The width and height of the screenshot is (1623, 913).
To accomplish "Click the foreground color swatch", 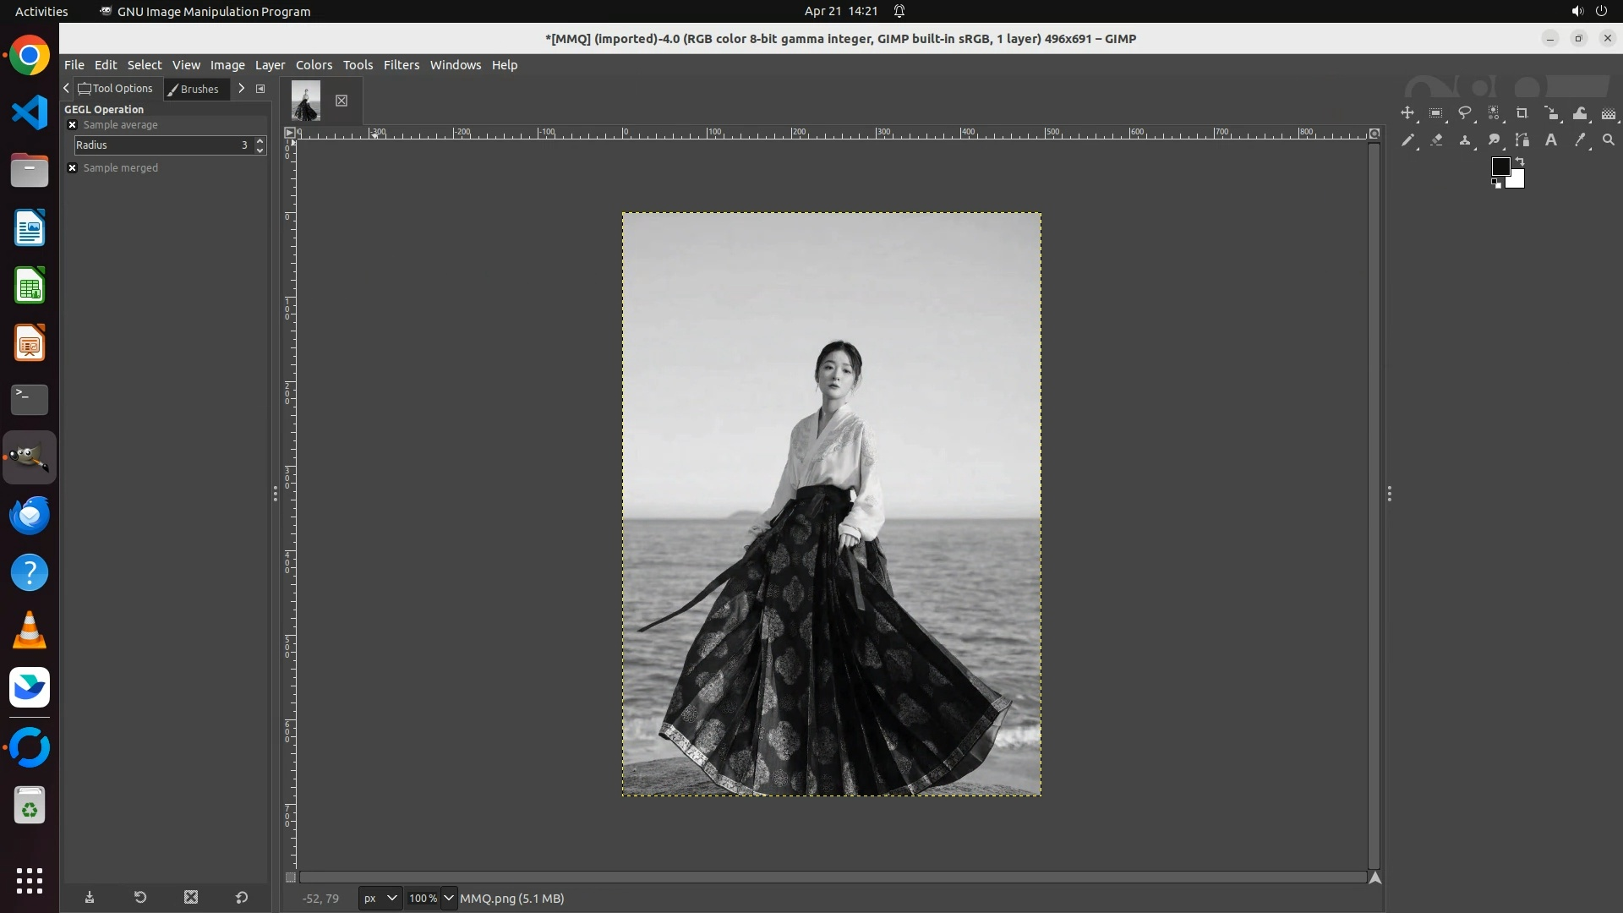I will point(1500,167).
